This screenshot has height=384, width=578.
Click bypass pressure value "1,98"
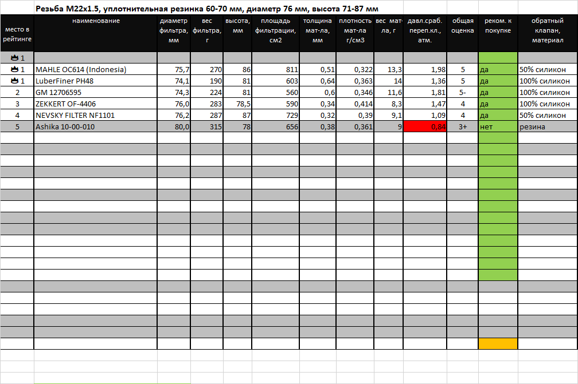point(425,69)
